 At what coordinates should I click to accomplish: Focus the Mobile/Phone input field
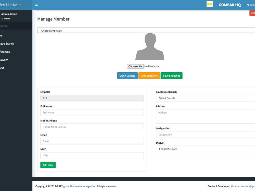(x=92, y=127)
